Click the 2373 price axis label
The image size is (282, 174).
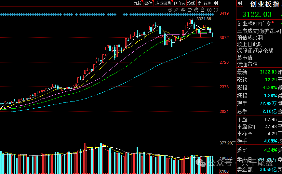click(x=224, y=87)
